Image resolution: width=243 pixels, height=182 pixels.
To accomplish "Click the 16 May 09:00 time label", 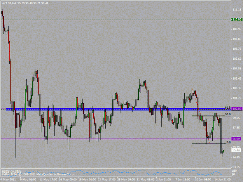I will [x=68, y=179].
